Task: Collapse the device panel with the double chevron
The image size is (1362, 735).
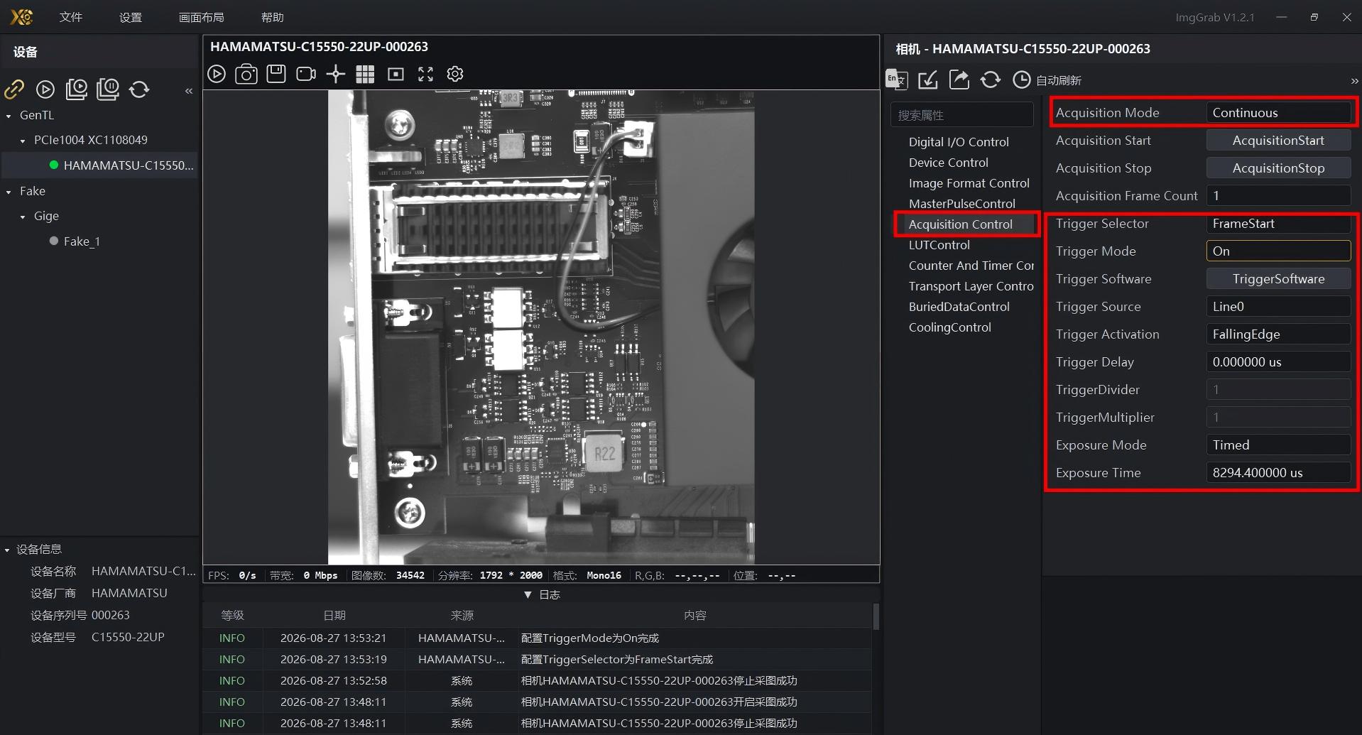Action: coord(189,91)
